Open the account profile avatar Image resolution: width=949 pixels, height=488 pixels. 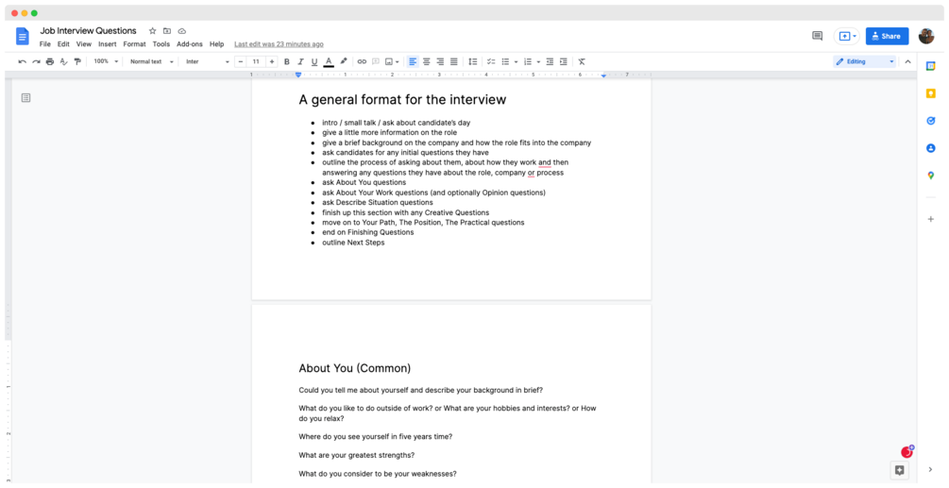point(926,36)
